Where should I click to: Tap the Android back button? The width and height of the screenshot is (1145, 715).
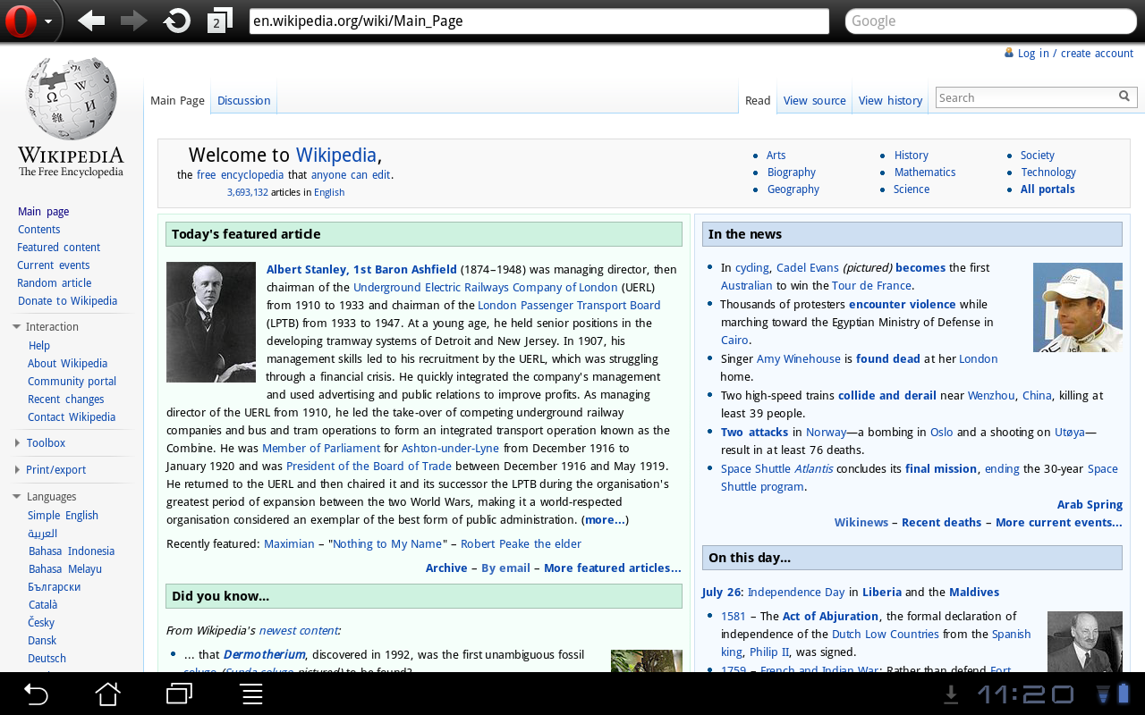pyautogui.click(x=35, y=694)
